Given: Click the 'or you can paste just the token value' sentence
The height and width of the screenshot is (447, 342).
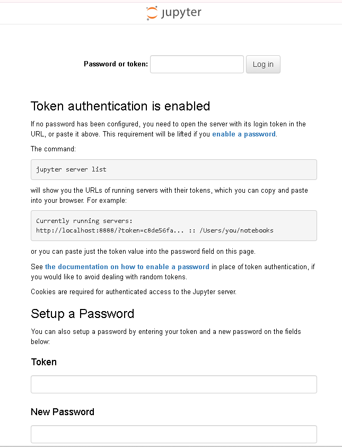Looking at the screenshot, I should (143, 251).
